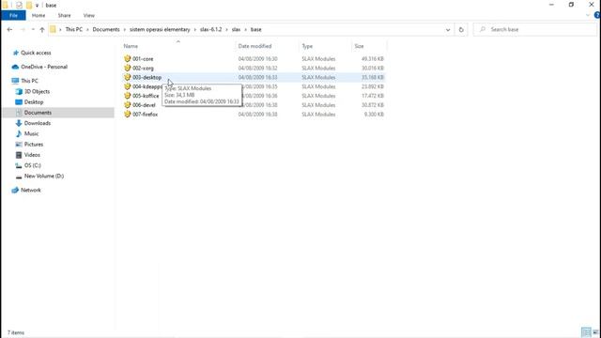Open Explorer Help question mark

click(x=597, y=15)
